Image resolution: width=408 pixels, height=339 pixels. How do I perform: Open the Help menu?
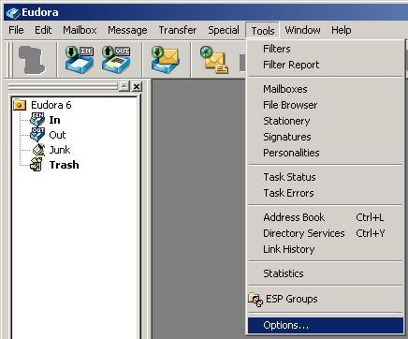[x=342, y=30]
